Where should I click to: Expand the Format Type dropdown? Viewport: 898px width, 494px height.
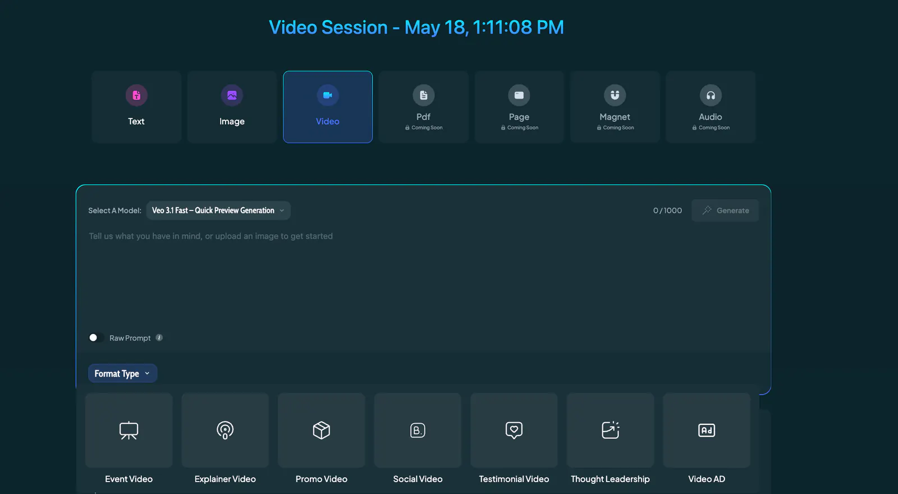point(122,373)
